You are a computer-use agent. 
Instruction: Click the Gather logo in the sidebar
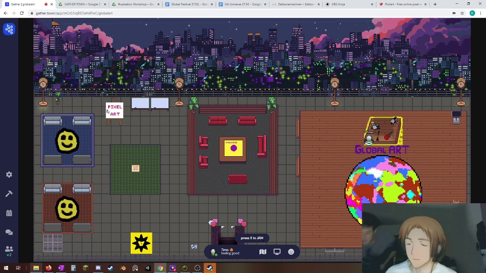[9, 29]
